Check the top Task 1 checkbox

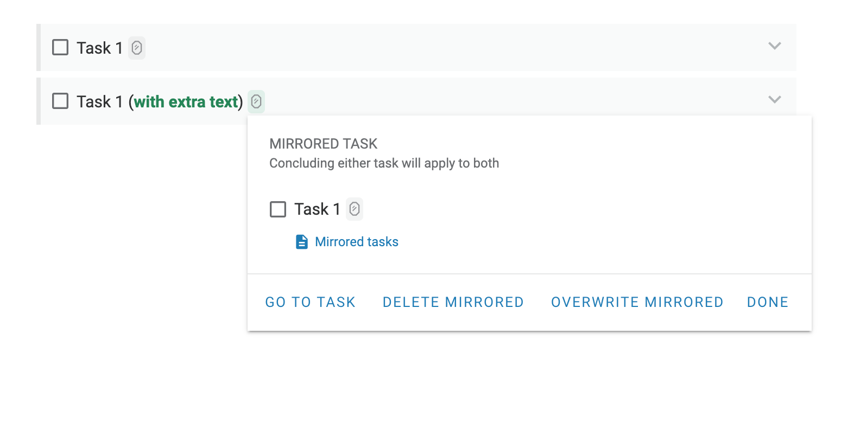click(60, 47)
